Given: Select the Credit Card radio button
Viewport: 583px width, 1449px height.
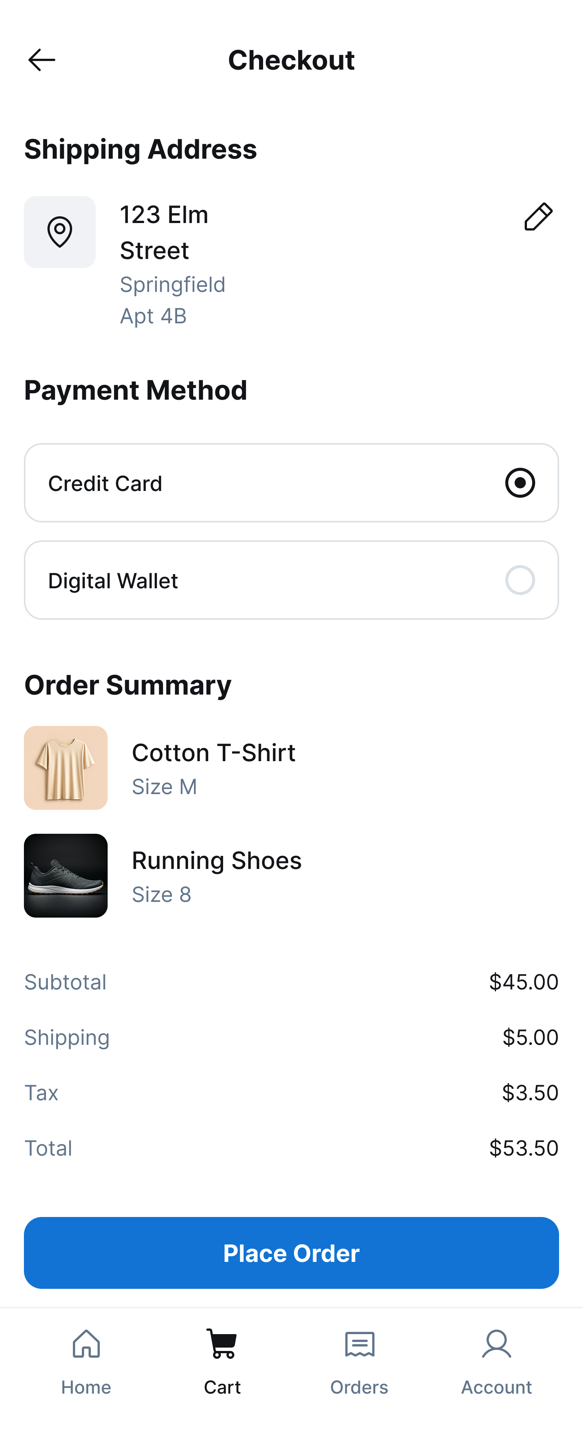Looking at the screenshot, I should (x=519, y=483).
